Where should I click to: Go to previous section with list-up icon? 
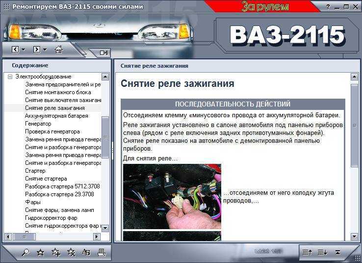click(x=307, y=252)
